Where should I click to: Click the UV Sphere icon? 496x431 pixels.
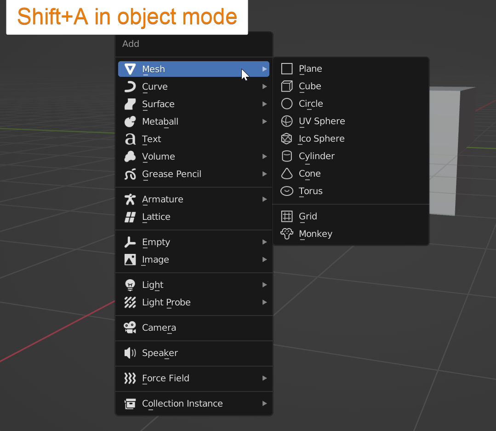287,121
